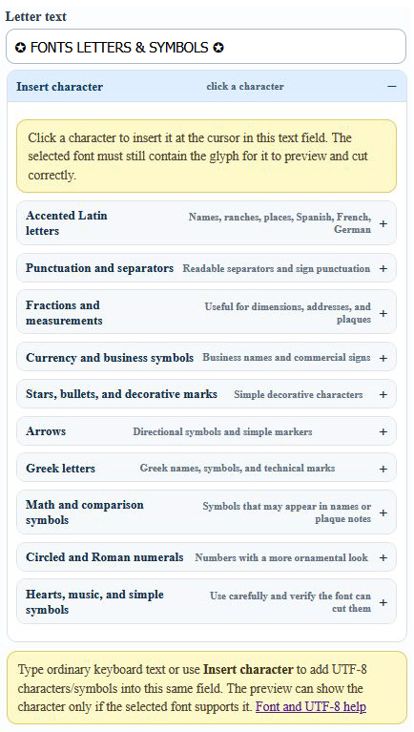The height and width of the screenshot is (732, 414).
Task: Collapse Insert character panel with minus icon
Action: (392, 86)
